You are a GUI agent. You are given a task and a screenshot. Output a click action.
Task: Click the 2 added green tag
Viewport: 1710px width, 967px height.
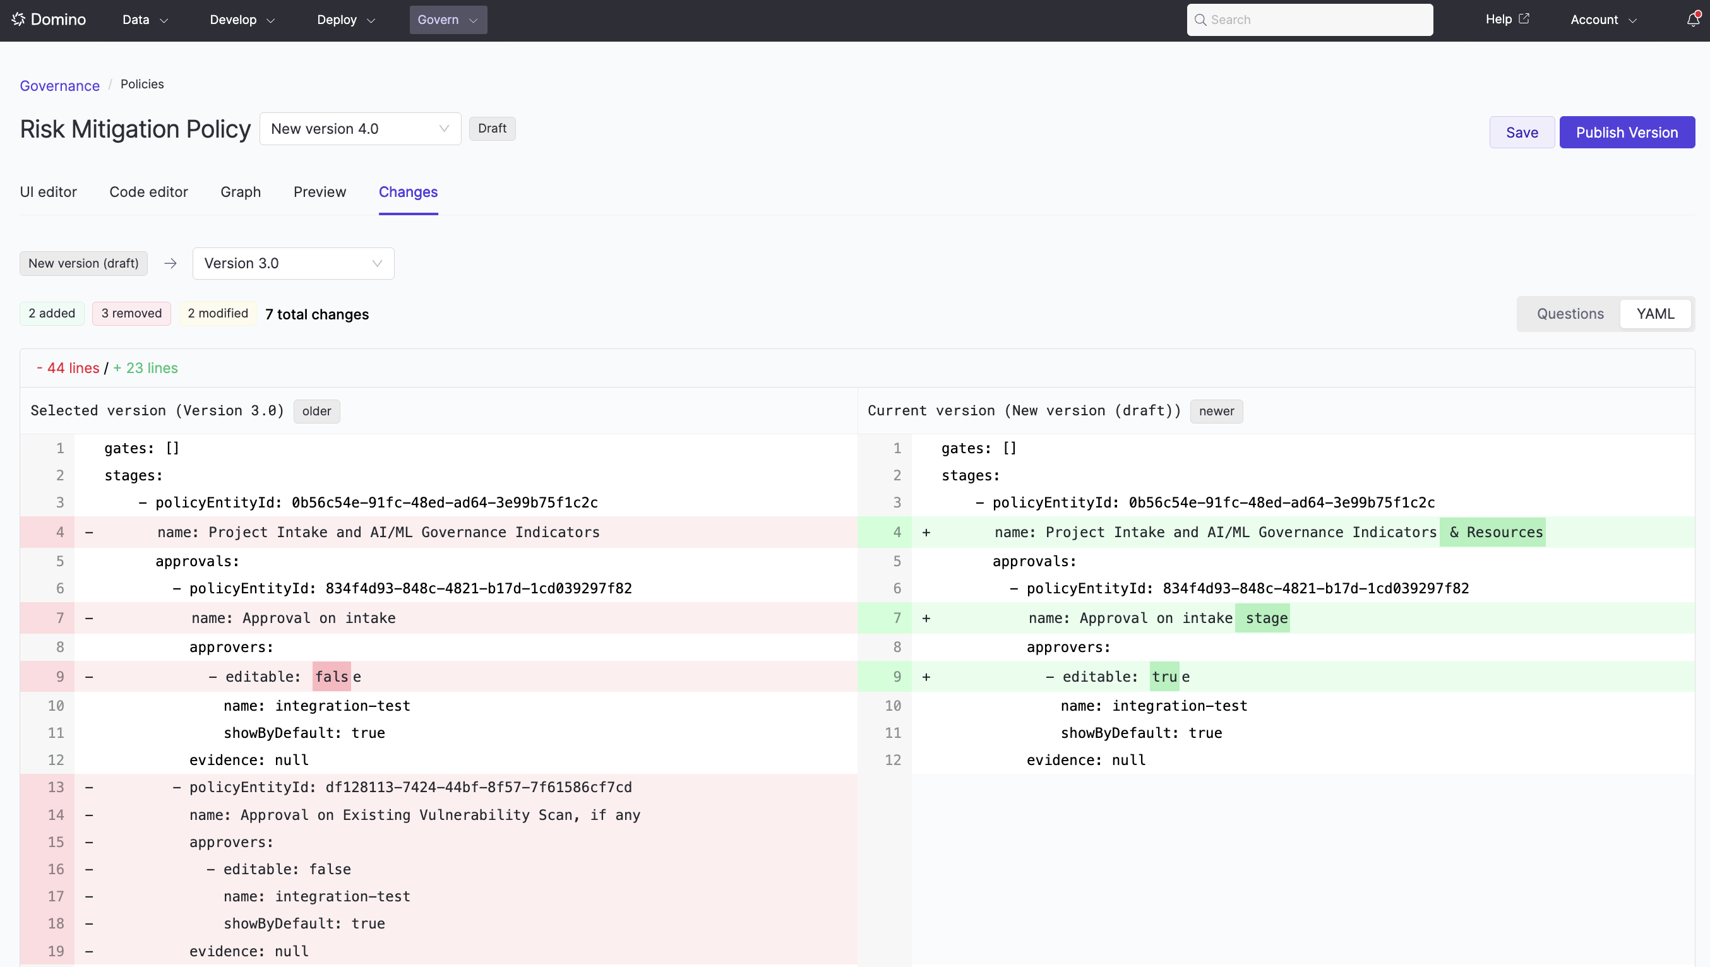pos(52,314)
